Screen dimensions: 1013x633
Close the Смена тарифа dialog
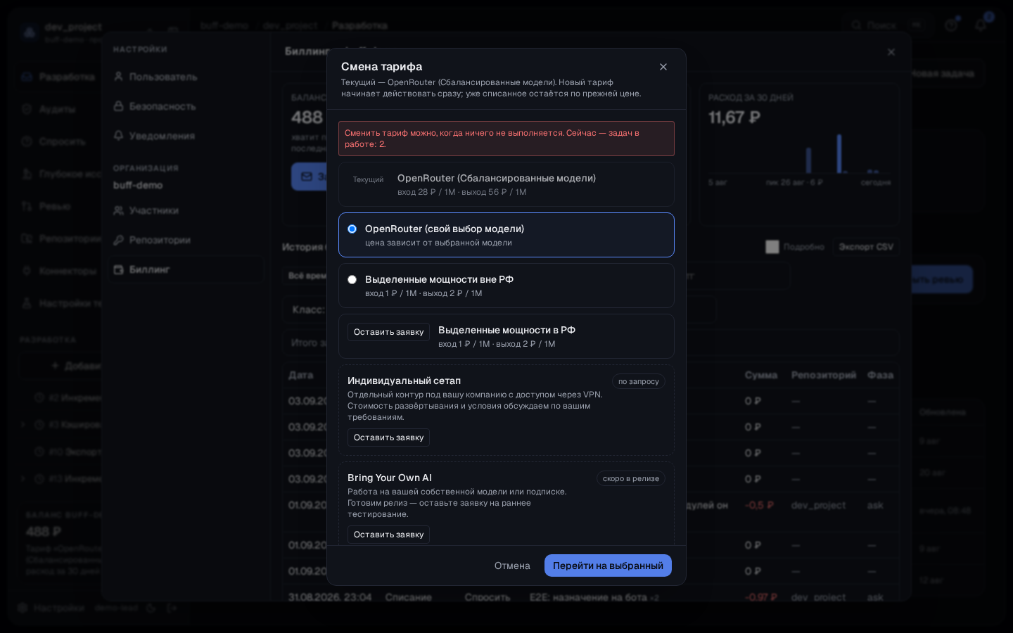coord(663,67)
